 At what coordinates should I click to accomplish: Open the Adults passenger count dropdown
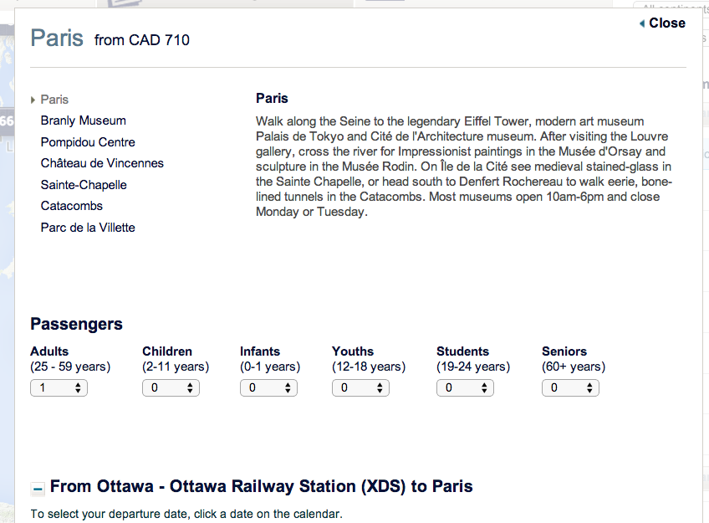pos(59,387)
